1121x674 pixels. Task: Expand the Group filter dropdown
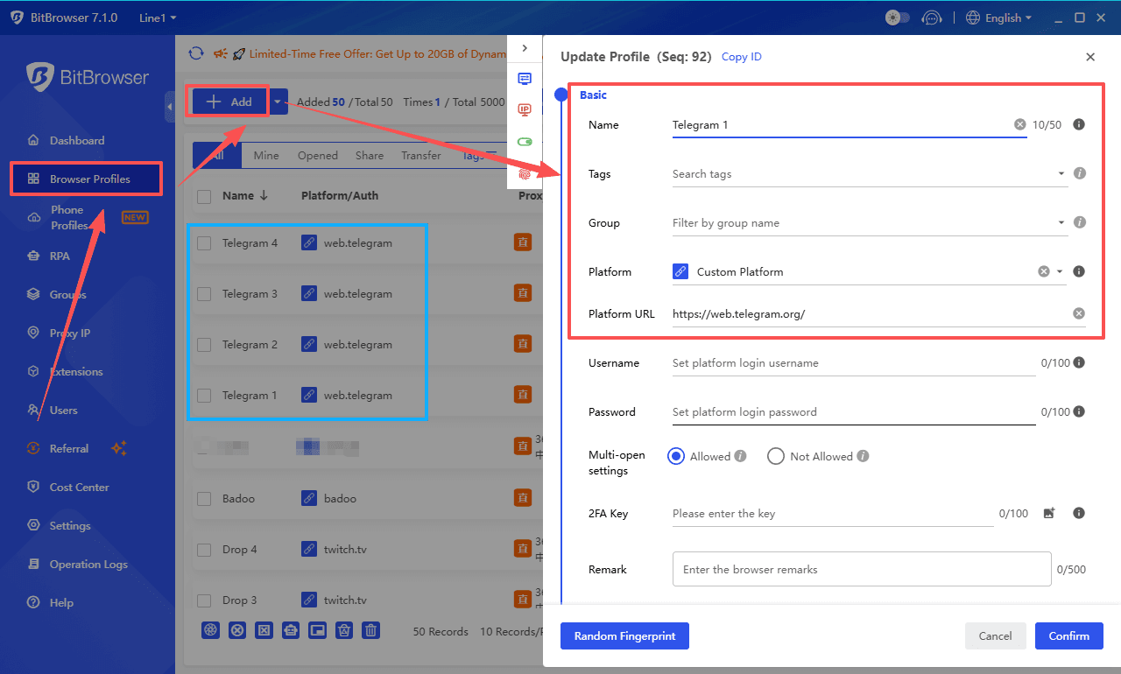click(1061, 223)
